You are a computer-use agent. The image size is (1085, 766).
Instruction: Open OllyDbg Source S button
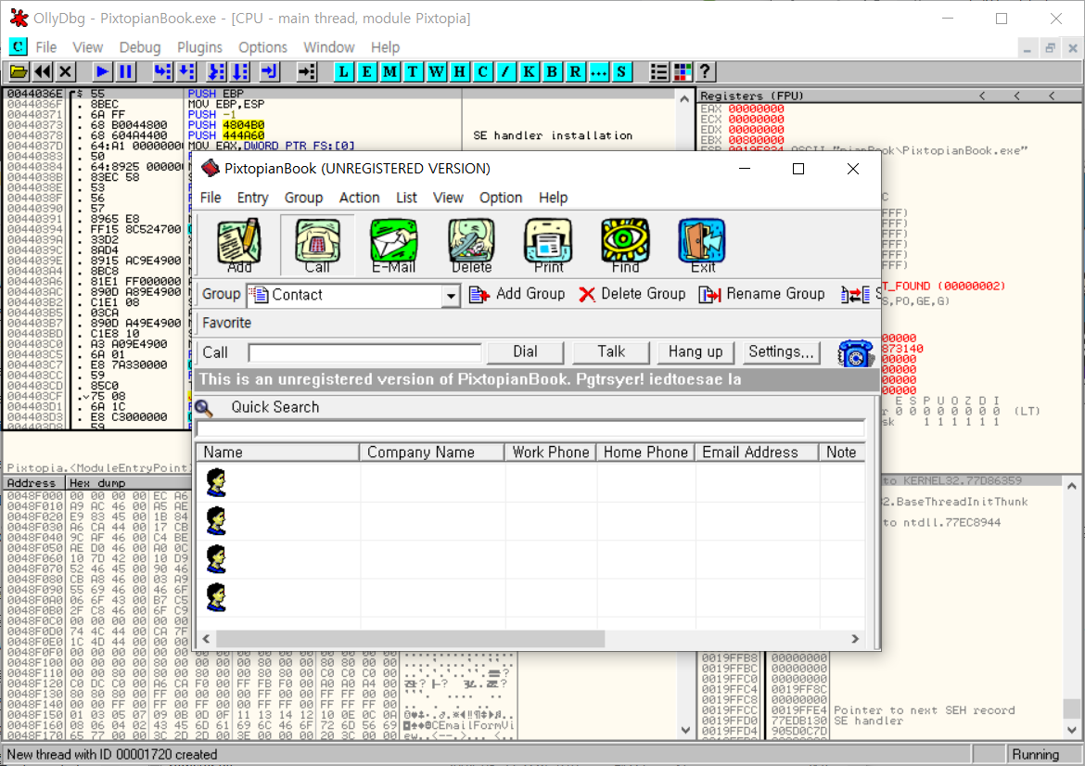tap(622, 71)
